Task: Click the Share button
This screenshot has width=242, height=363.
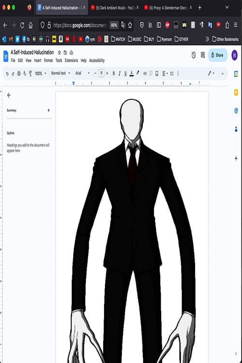Action: tap(217, 55)
